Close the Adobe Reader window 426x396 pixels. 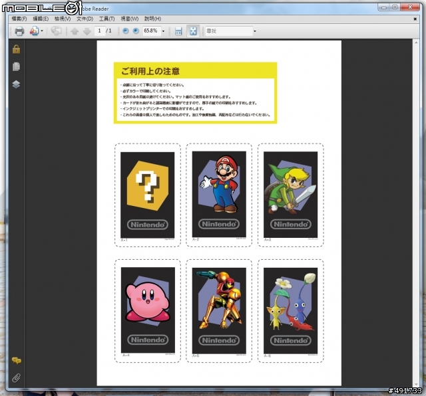click(410, 7)
